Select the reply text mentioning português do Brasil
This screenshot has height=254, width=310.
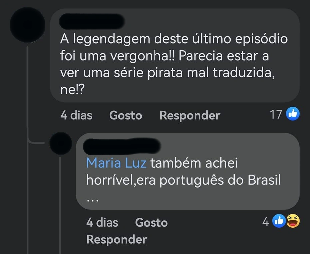click(183, 172)
